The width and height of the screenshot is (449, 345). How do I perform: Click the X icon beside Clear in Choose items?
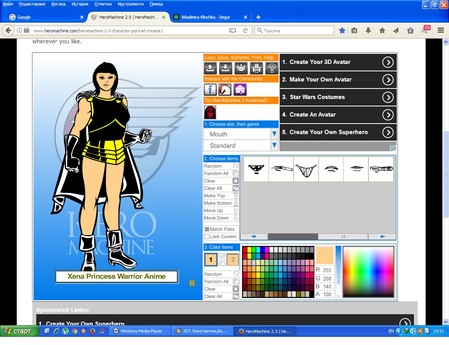coord(236,181)
